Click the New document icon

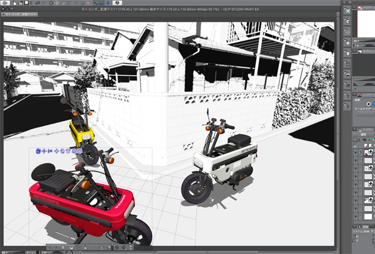(15, 3)
